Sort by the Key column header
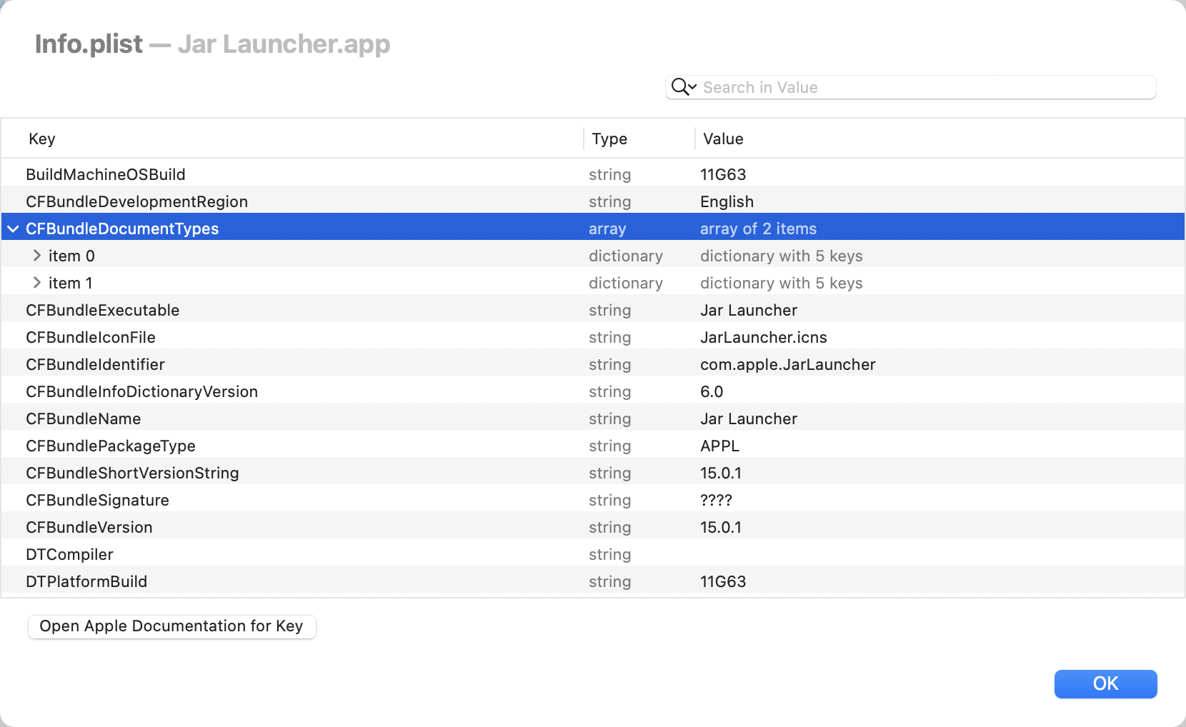 (x=42, y=139)
